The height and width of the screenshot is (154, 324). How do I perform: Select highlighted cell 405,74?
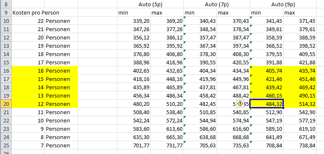(266, 71)
